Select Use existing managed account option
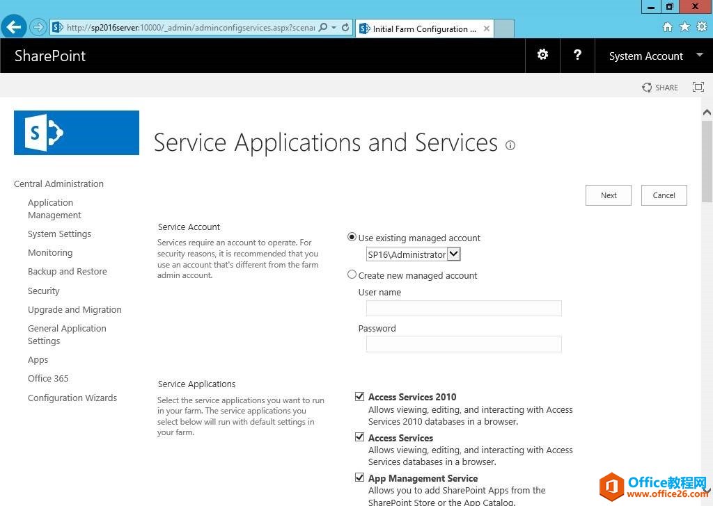 [352, 237]
